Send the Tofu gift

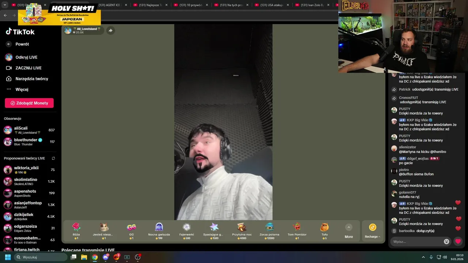point(324,231)
